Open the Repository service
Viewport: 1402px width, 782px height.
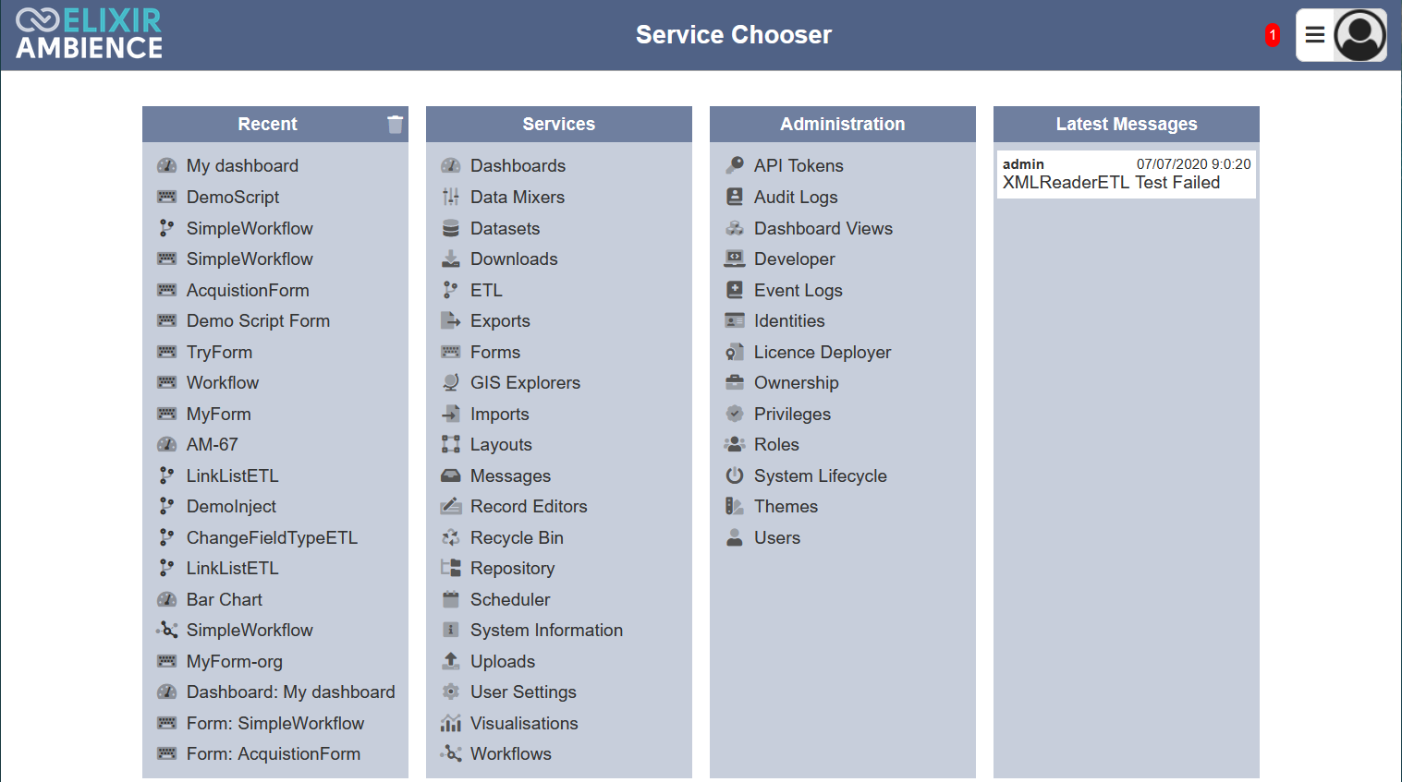512,568
